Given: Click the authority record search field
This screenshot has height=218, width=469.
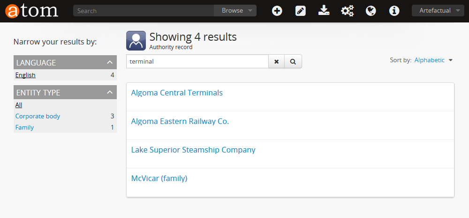Looking at the screenshot, I should [197, 61].
